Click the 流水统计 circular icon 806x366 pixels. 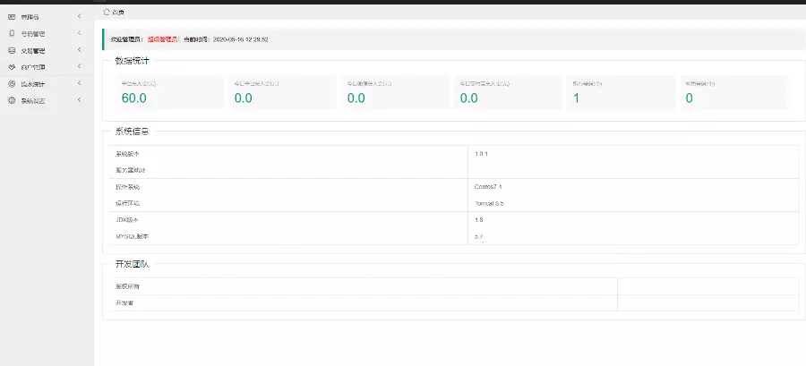click(x=12, y=84)
